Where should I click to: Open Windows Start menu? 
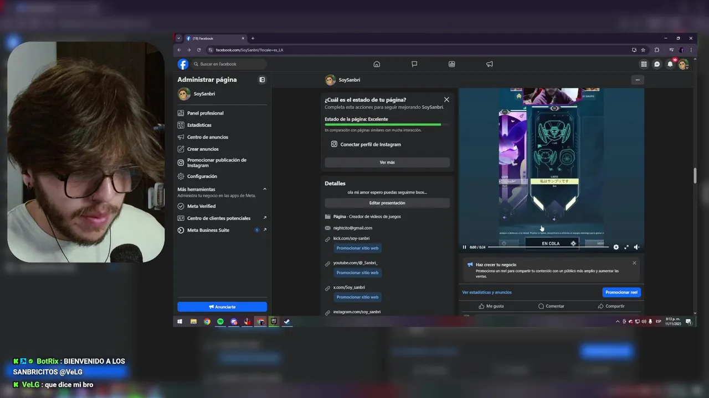pyautogui.click(x=179, y=321)
